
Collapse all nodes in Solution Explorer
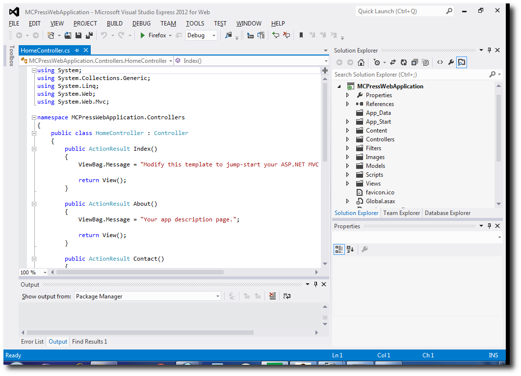point(415,62)
